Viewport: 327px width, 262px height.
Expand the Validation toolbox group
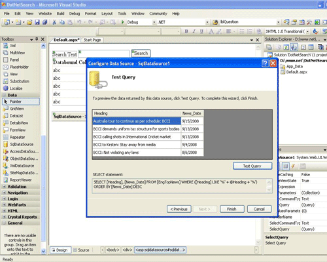[x=4, y=187]
